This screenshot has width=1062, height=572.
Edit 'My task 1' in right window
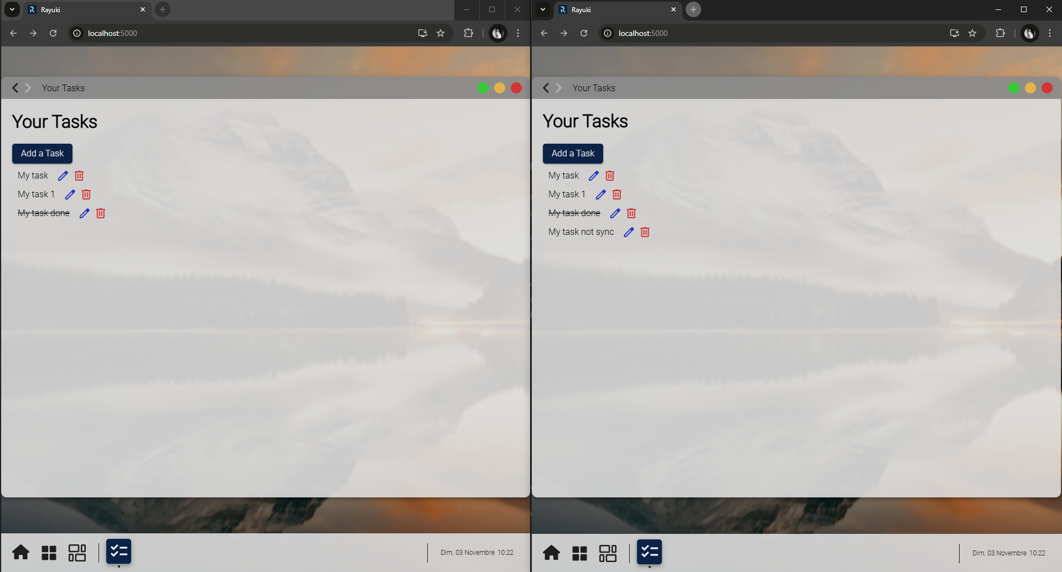[600, 195]
